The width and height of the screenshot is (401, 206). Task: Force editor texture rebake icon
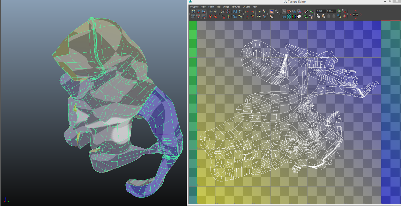pos(306,17)
